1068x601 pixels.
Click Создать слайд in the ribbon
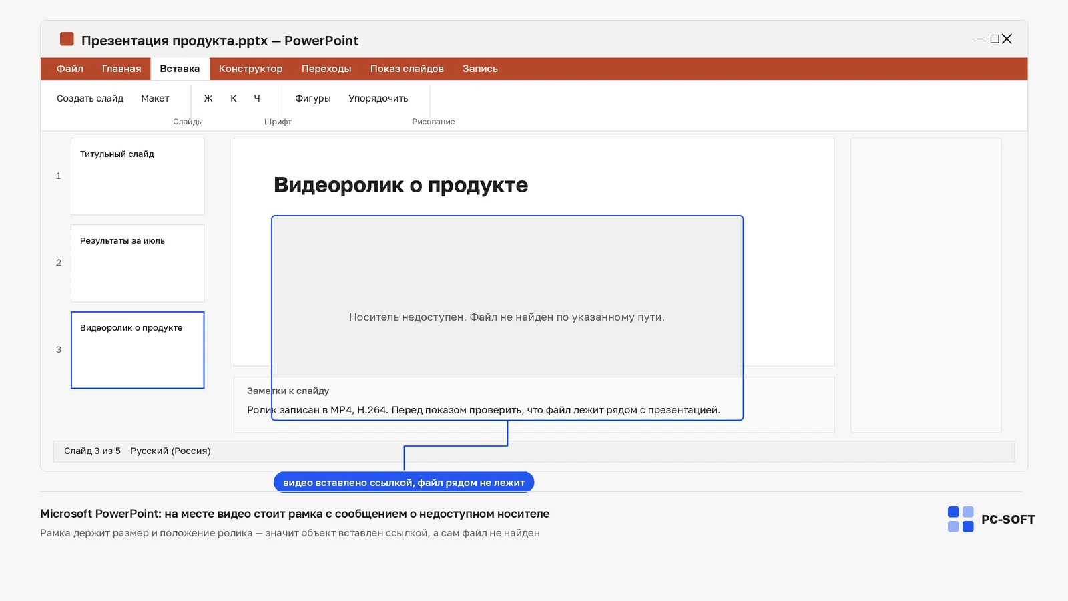pos(90,98)
